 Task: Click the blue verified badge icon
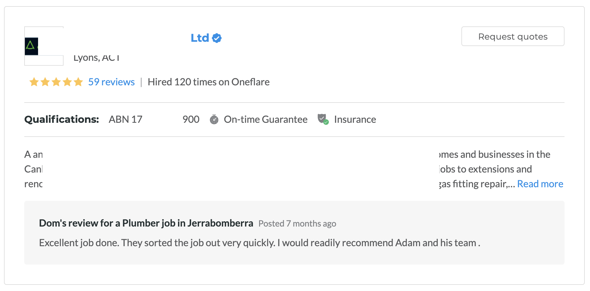(x=217, y=38)
